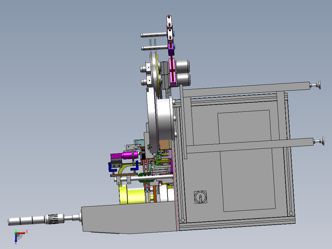This screenshot has height=249, width=332.
Task: Select the rotary switch on the cabinet panel
Action: click(200, 197)
